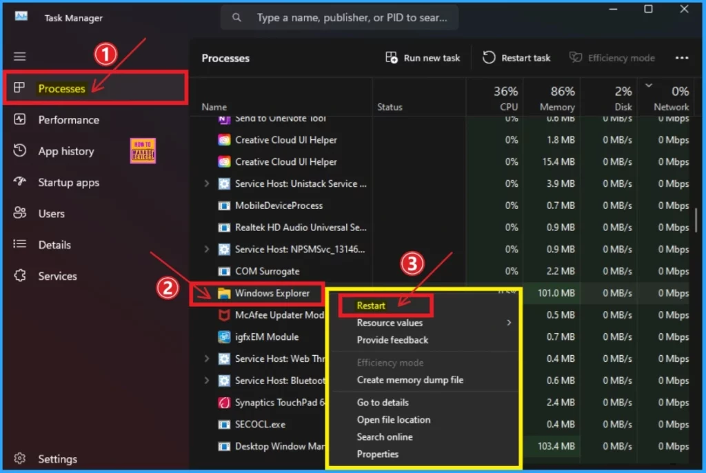706x473 pixels.
Task: Open the three-dot more options menu
Action: tap(682, 58)
